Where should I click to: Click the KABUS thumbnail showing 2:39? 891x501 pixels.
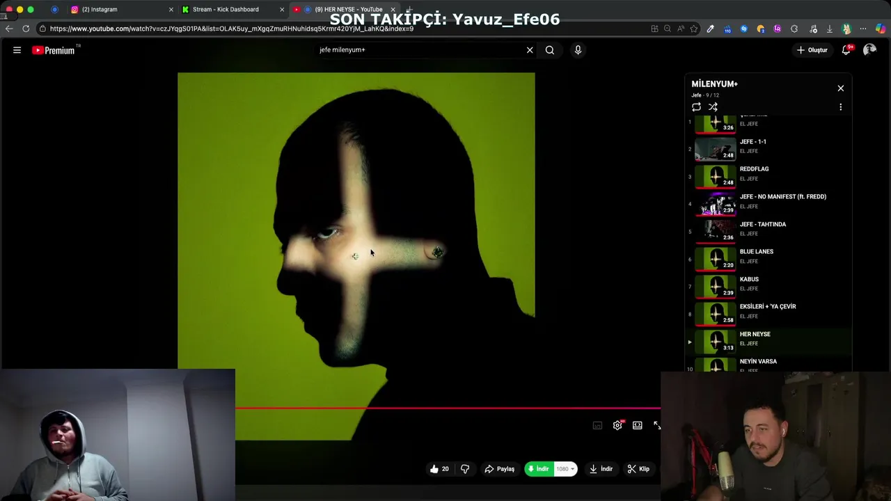pyautogui.click(x=716, y=286)
